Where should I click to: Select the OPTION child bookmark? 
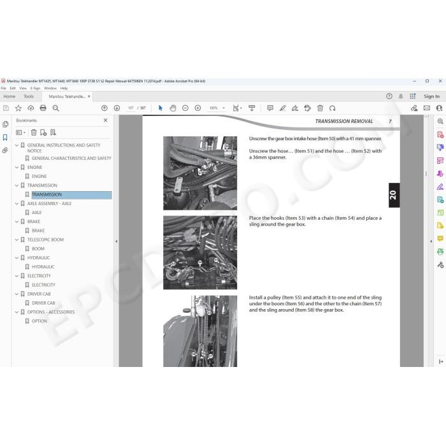click(40, 321)
